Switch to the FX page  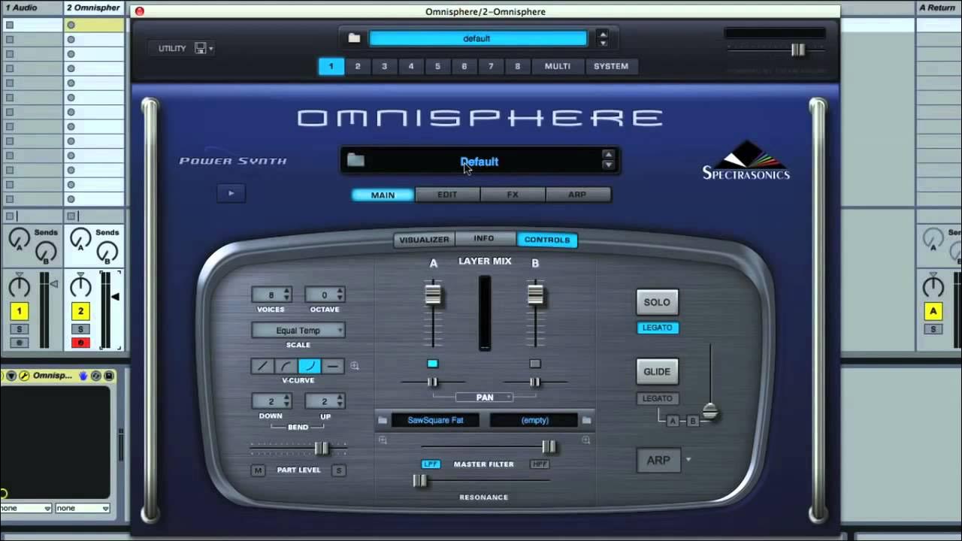(x=513, y=195)
